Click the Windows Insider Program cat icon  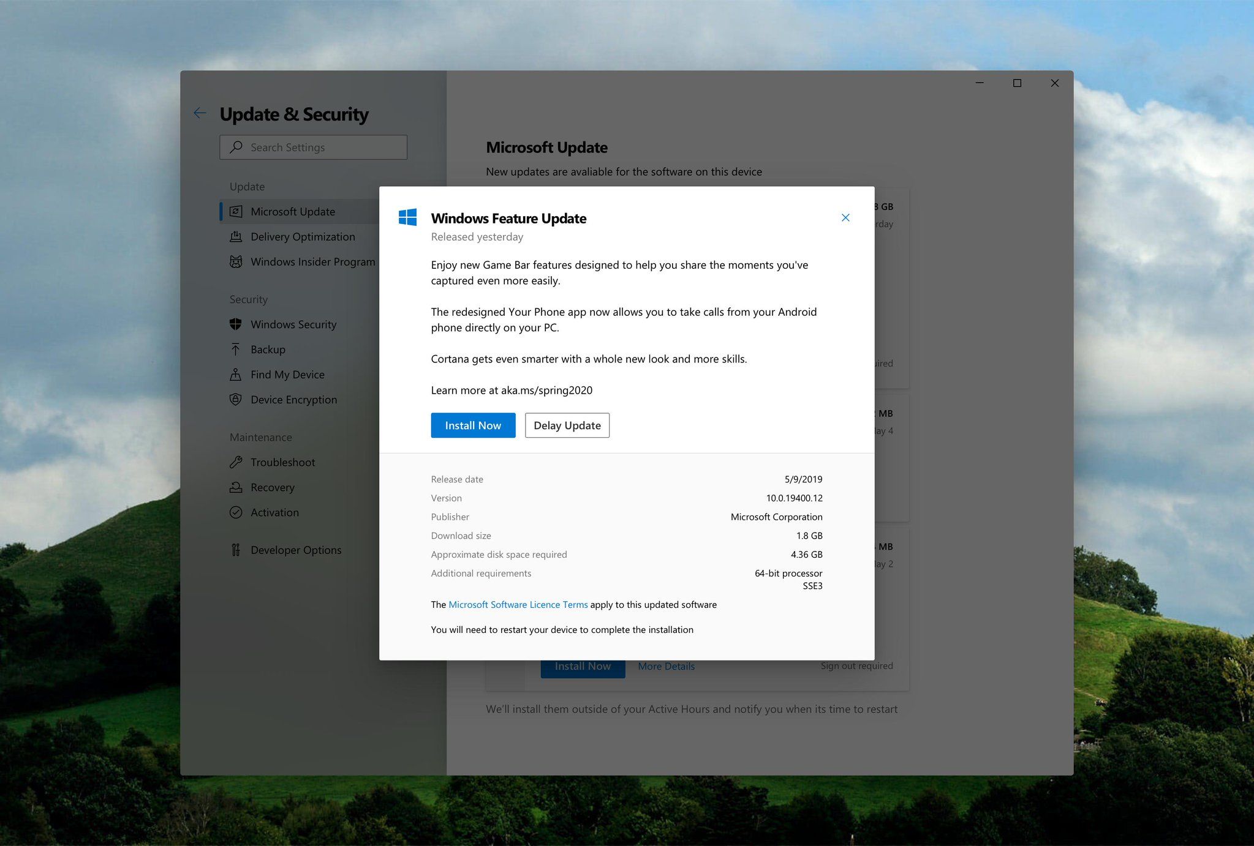pyautogui.click(x=236, y=261)
